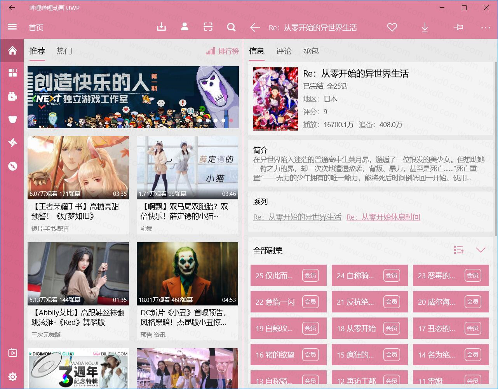Favorite the anime with the heart icon

pos(392,27)
